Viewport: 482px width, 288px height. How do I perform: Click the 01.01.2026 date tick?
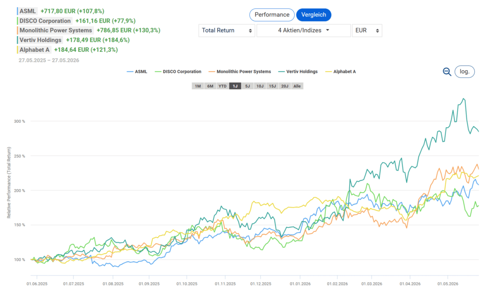coord(300,284)
